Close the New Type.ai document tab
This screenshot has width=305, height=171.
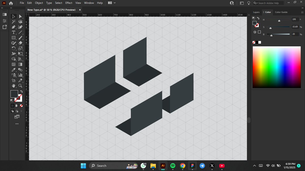[x=80, y=10]
